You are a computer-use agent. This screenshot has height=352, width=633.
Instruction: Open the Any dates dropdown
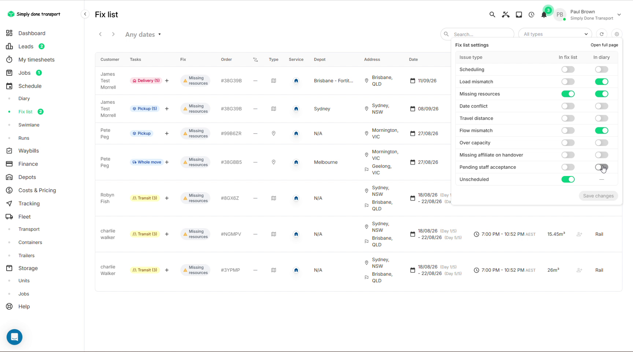click(x=143, y=34)
